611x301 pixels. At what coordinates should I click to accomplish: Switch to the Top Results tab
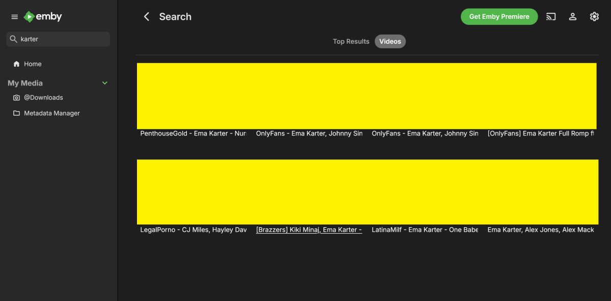(x=351, y=41)
